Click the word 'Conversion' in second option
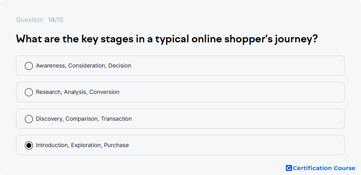 pyautogui.click(x=104, y=92)
